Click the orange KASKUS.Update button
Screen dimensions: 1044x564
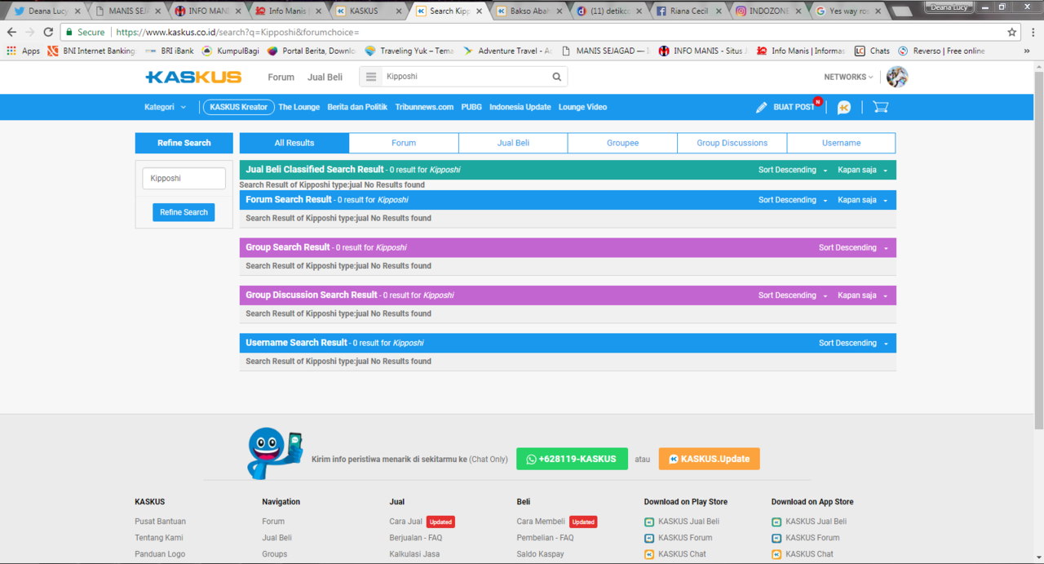click(710, 459)
